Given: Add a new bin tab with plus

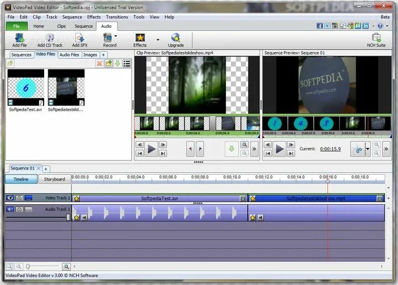Looking at the screenshot, I should [x=103, y=55].
